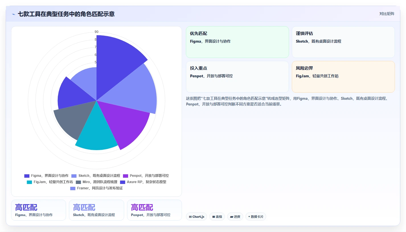The width and height of the screenshot is (406, 232).
Task: Toggle Miro legend color swatch
Action: [78, 182]
